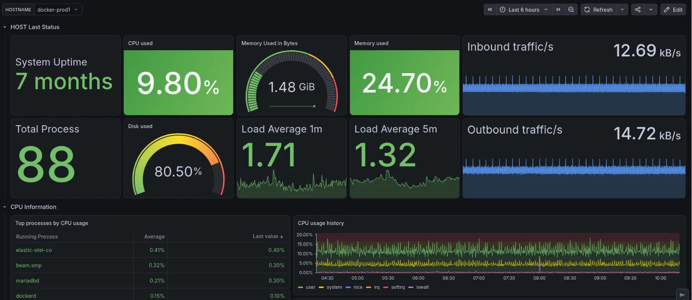This screenshot has width=692, height=300.
Task: Click the mariadbd process name
Action: 27,281
